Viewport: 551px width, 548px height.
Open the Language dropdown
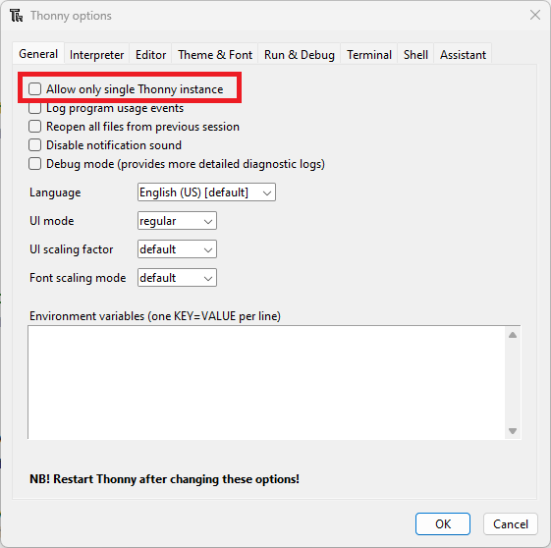[x=206, y=192]
